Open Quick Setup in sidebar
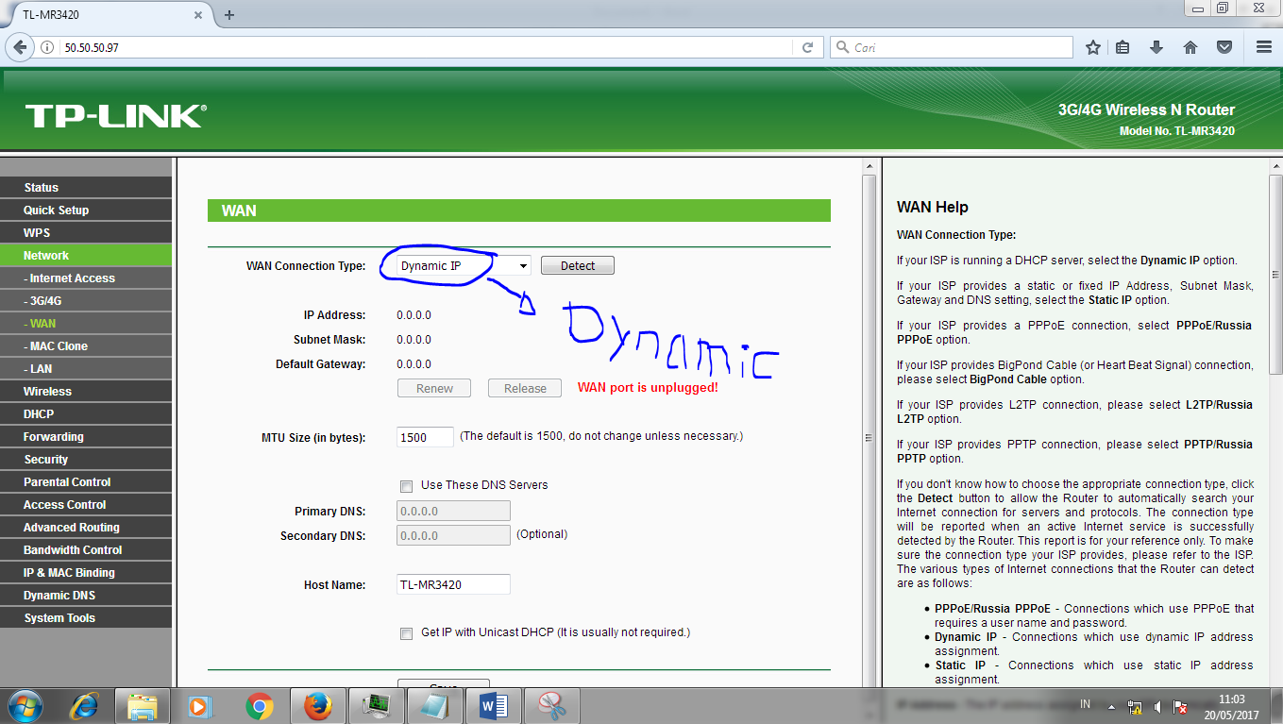Viewport: 1283px width, 724px height. click(86, 210)
